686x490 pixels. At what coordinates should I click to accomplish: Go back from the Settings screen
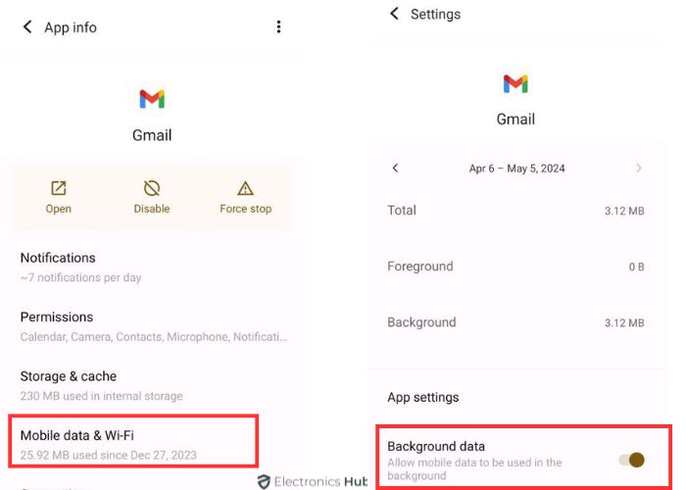pos(395,14)
